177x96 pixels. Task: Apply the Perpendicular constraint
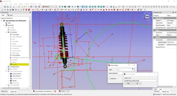(104, 10)
